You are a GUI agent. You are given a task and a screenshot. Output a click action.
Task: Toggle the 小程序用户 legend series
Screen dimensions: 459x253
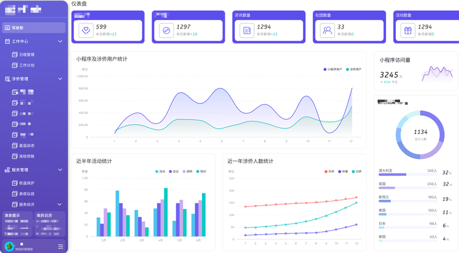[333, 69]
